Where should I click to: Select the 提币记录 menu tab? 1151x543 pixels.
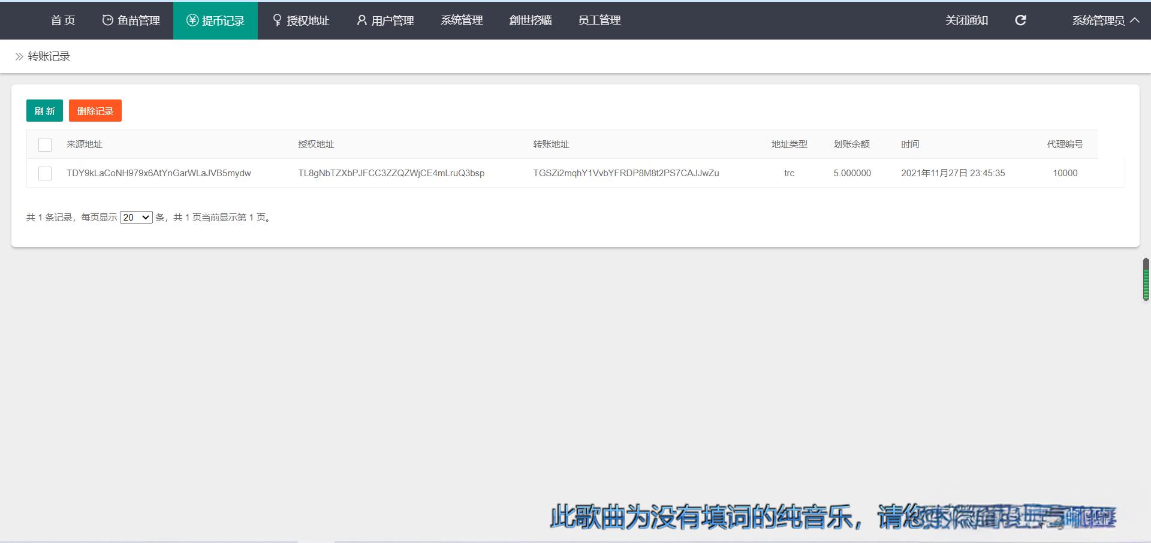click(x=215, y=20)
